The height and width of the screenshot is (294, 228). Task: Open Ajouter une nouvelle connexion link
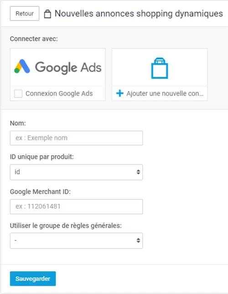coord(165,93)
